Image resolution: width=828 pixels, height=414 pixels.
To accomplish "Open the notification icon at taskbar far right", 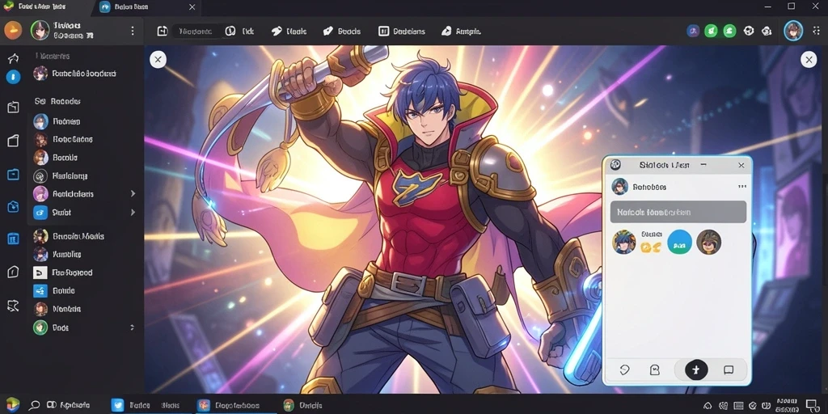I will (813, 406).
